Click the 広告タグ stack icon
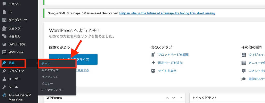The image size is (265, 103). pos(4,28)
